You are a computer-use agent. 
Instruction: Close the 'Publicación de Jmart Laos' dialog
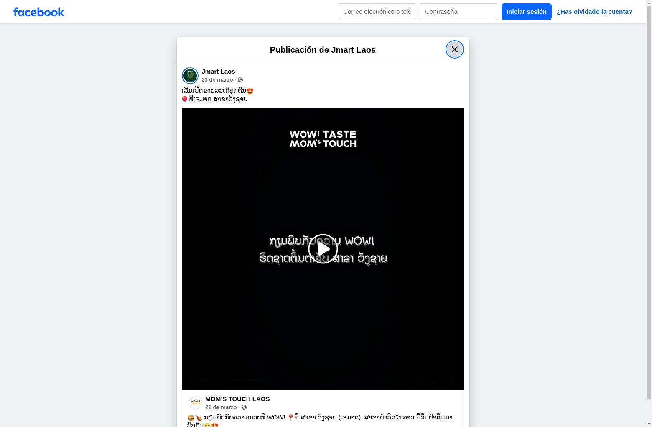point(455,49)
